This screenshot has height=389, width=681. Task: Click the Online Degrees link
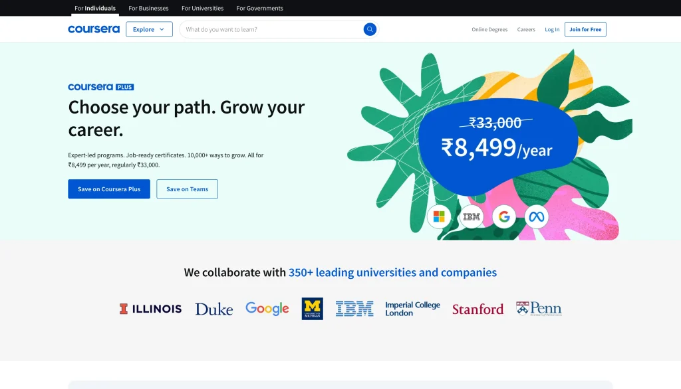click(489, 29)
